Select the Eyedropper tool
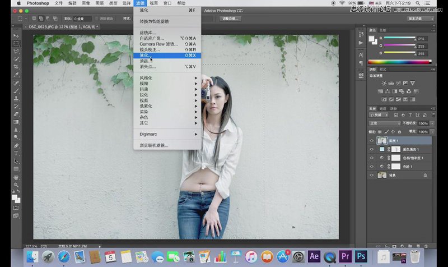Screen dimensions: 448x267 point(16,75)
